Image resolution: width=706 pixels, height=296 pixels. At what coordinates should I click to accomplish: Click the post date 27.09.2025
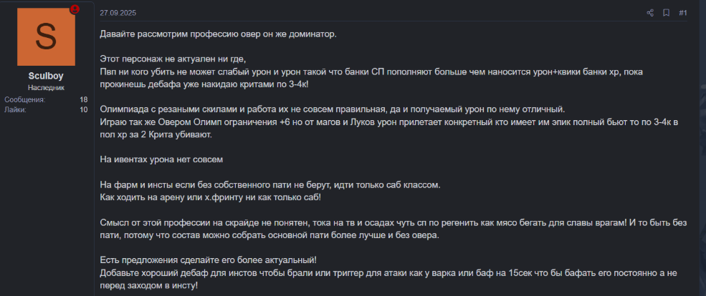[118, 13]
